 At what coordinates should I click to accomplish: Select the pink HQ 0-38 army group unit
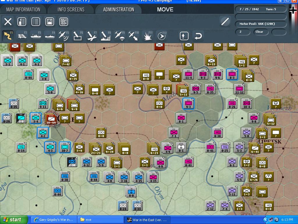coord(218,133)
